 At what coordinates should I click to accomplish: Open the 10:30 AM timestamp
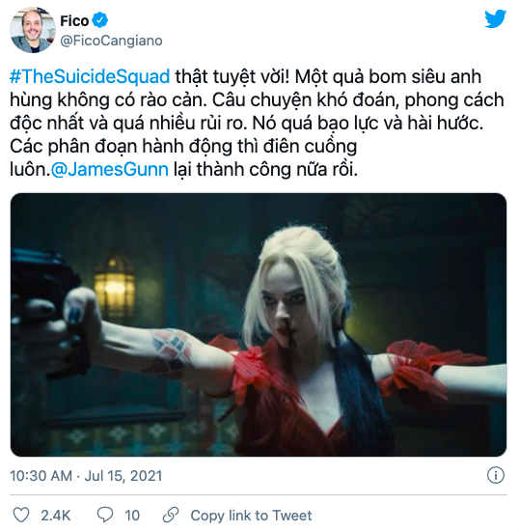41,476
